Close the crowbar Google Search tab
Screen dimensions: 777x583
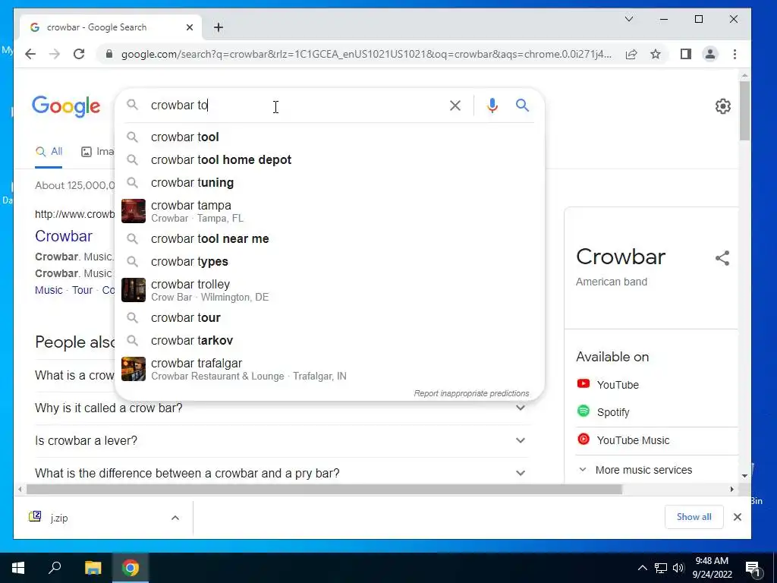(189, 27)
